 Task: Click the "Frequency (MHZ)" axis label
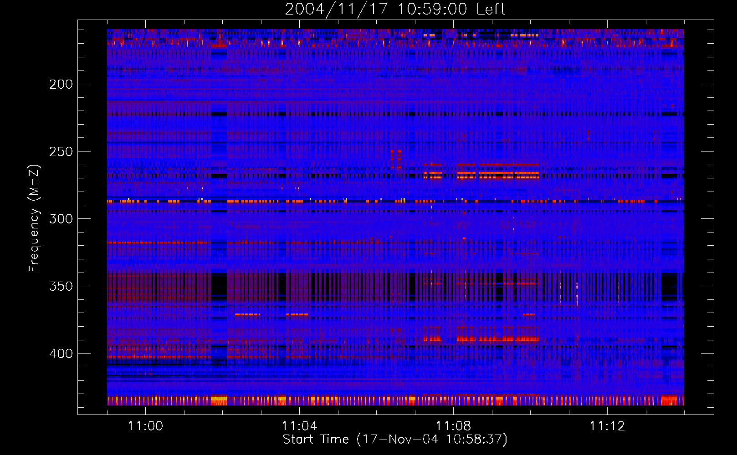tap(34, 218)
